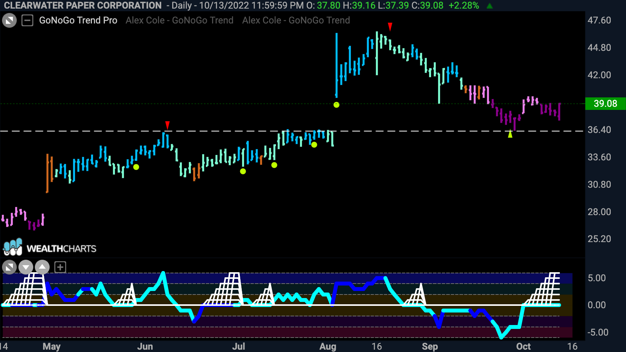Click the red down-arrow marker at the June peak
626x352 pixels.
click(x=167, y=125)
